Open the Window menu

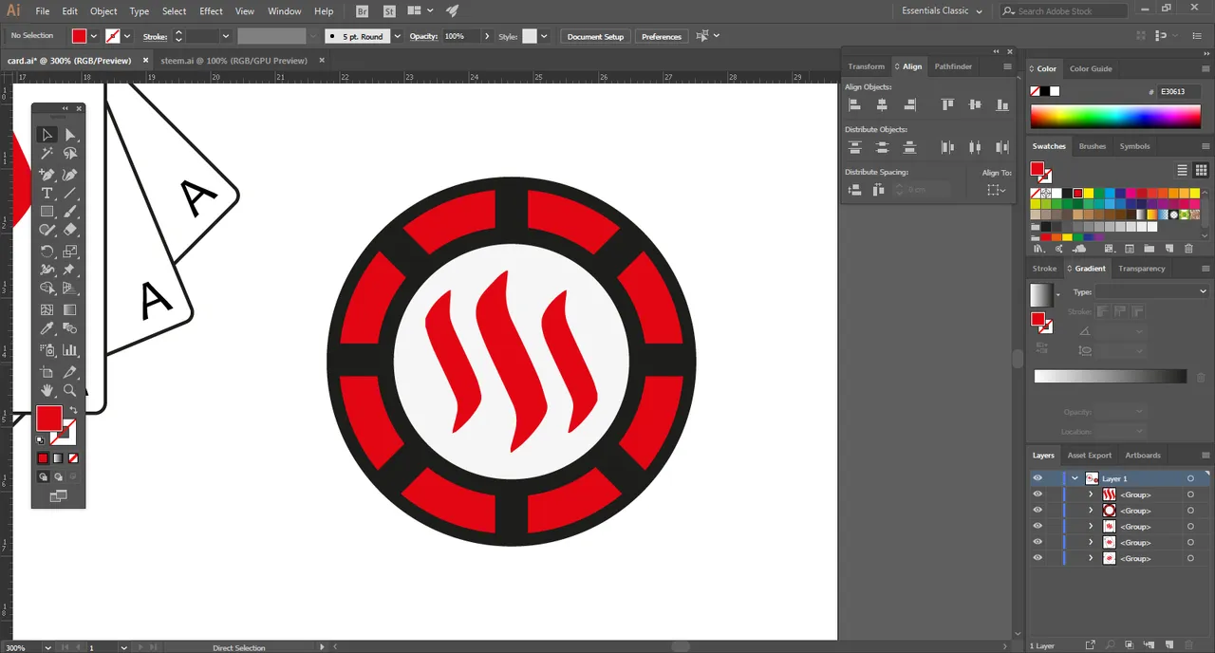(x=284, y=11)
